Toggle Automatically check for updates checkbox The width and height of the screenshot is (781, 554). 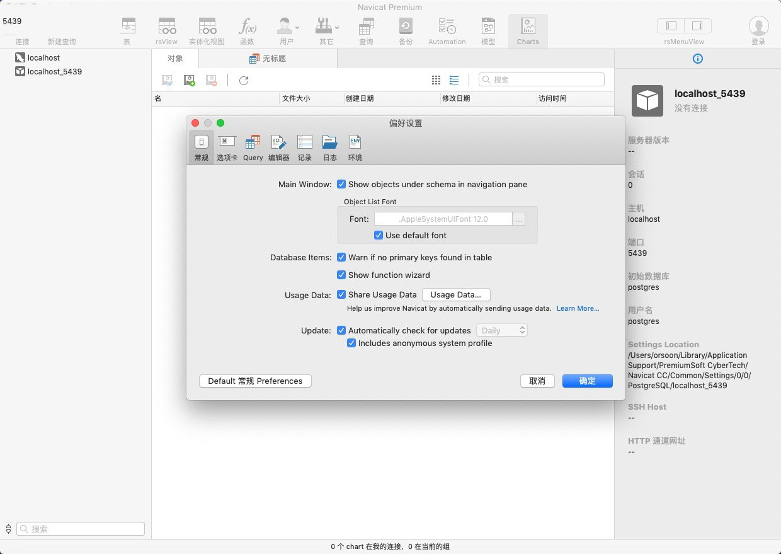click(341, 330)
